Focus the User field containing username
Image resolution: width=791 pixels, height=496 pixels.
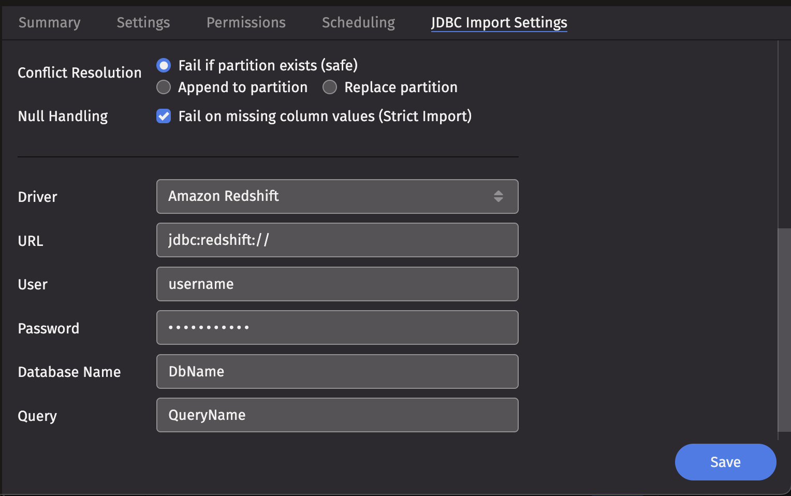point(338,284)
